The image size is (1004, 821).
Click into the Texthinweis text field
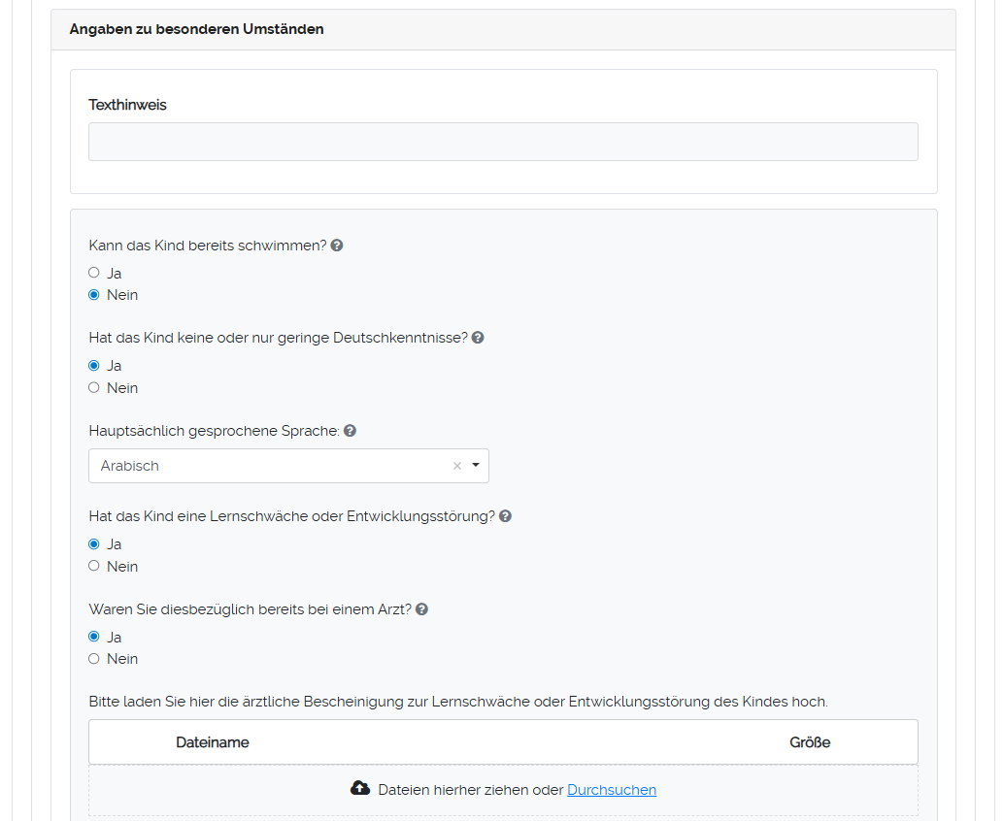coord(503,142)
